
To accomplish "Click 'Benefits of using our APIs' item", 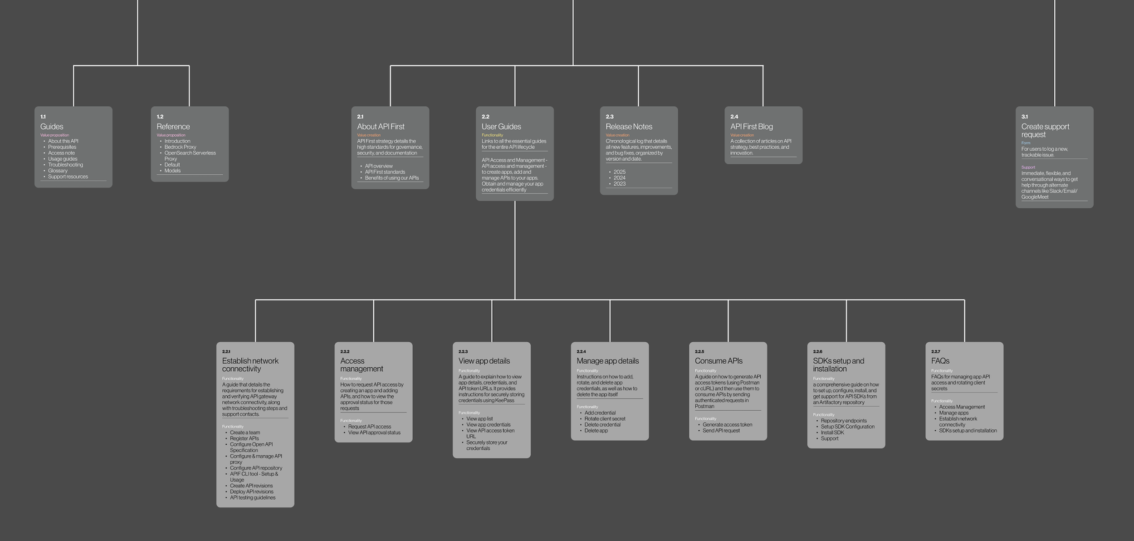I will pyautogui.click(x=392, y=178).
